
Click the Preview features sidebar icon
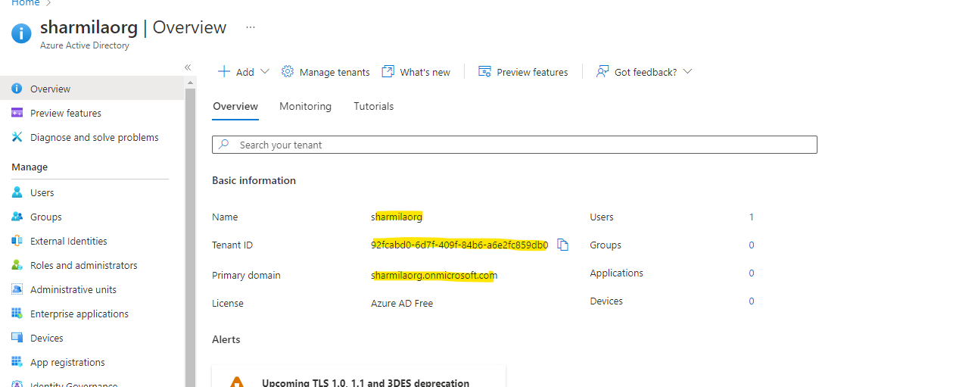click(17, 113)
